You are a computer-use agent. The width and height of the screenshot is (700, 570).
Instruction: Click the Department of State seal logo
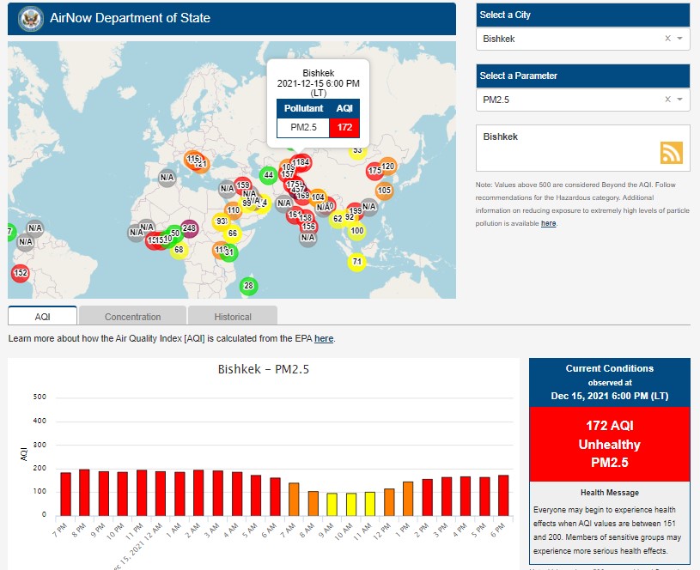point(30,18)
